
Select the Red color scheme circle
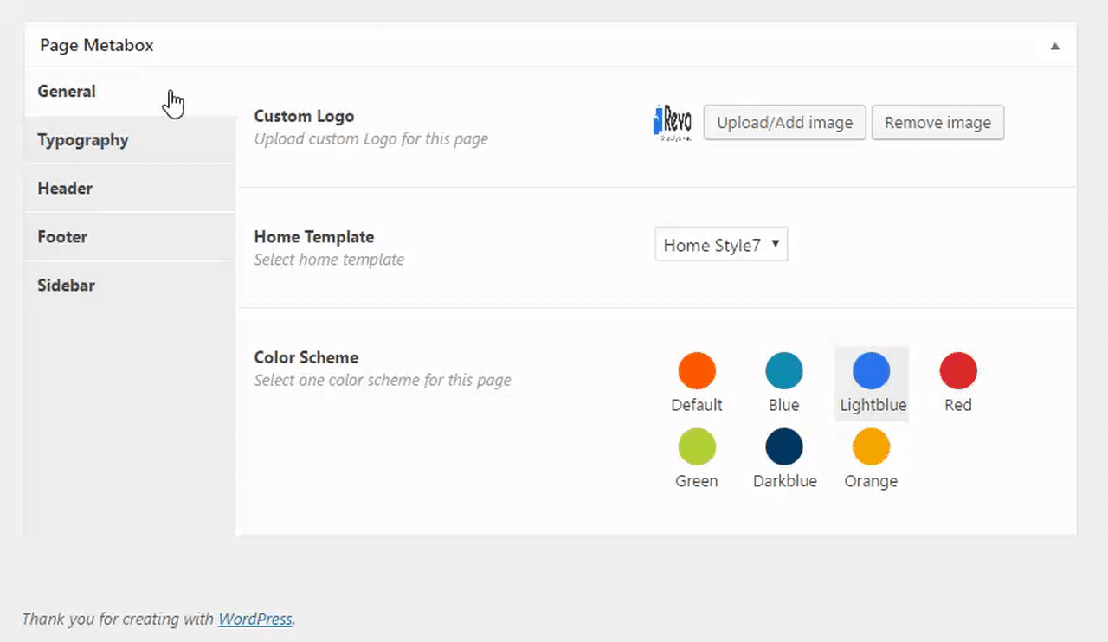(x=958, y=371)
